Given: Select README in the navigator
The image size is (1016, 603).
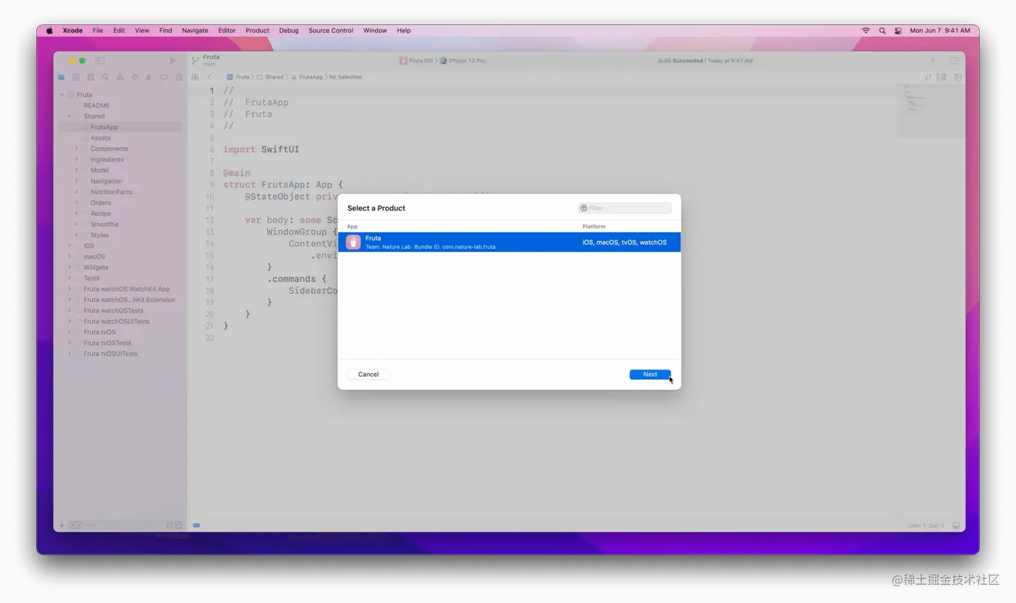Looking at the screenshot, I should pos(96,105).
